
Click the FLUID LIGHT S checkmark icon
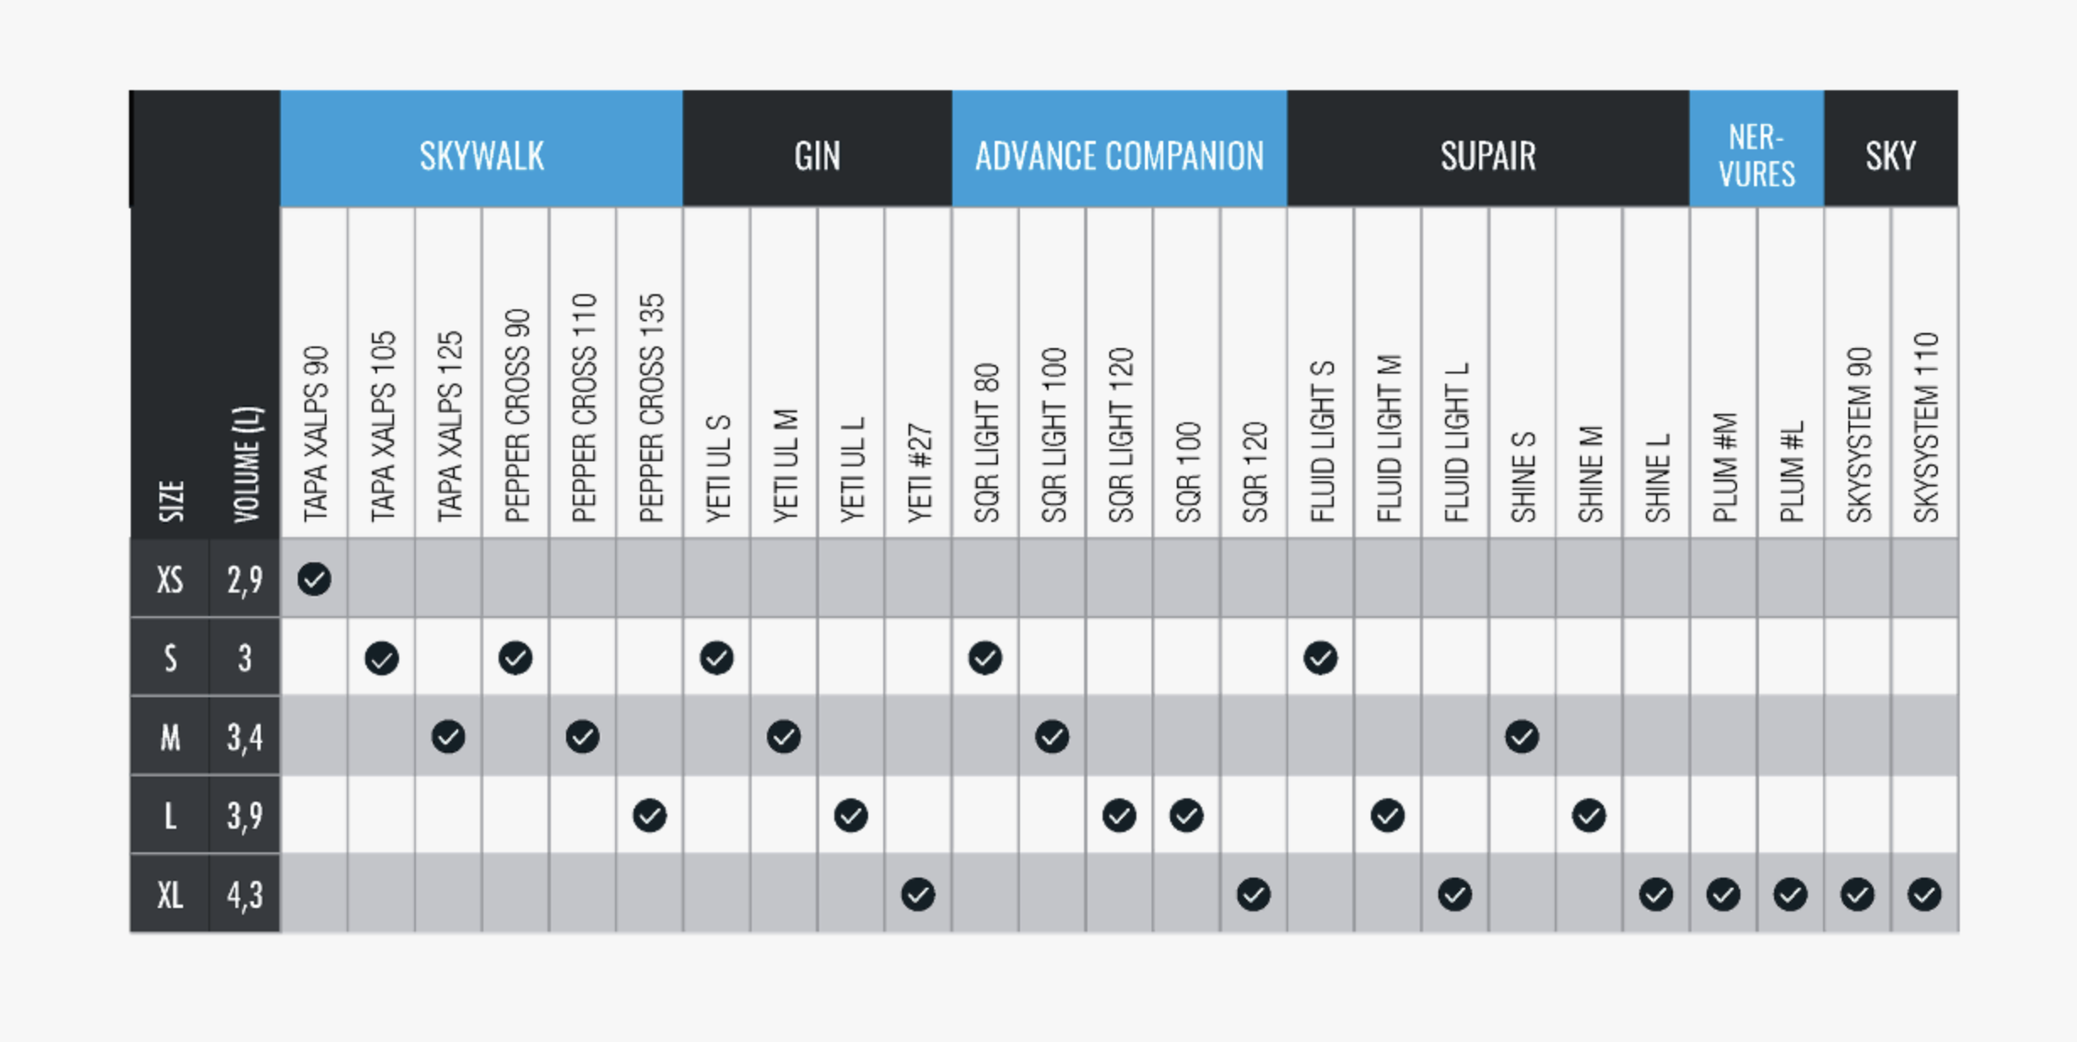point(1320,658)
